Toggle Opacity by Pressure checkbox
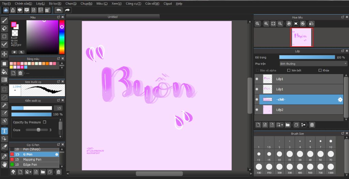This screenshot has width=349, height=179. pyautogui.click(x=45, y=122)
